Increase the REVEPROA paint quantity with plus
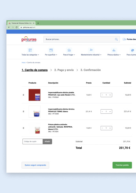 click(110, 128)
